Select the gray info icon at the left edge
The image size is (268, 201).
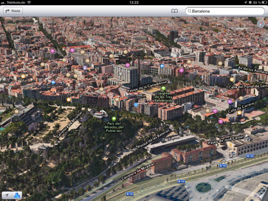4,79
